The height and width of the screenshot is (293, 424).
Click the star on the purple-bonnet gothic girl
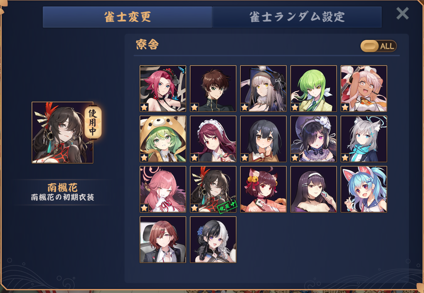[x=295, y=157]
